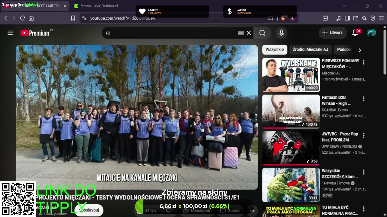
Task: Click the Subskrybuj subscribe button
Action: (x=89, y=210)
